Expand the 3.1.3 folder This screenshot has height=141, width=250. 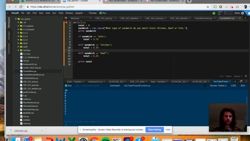pyautogui.click(x=18, y=33)
